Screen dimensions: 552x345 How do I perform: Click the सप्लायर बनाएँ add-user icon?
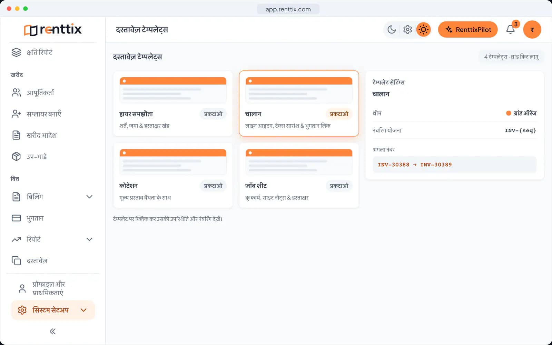16,114
